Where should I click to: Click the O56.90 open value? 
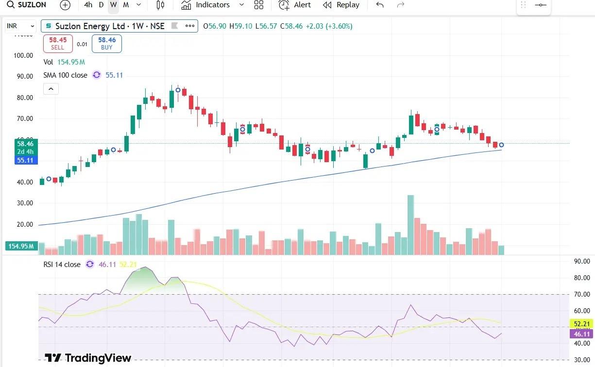pos(215,26)
